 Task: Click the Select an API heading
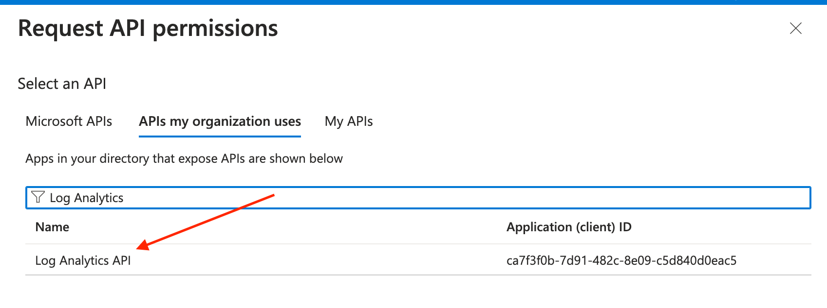pos(62,84)
